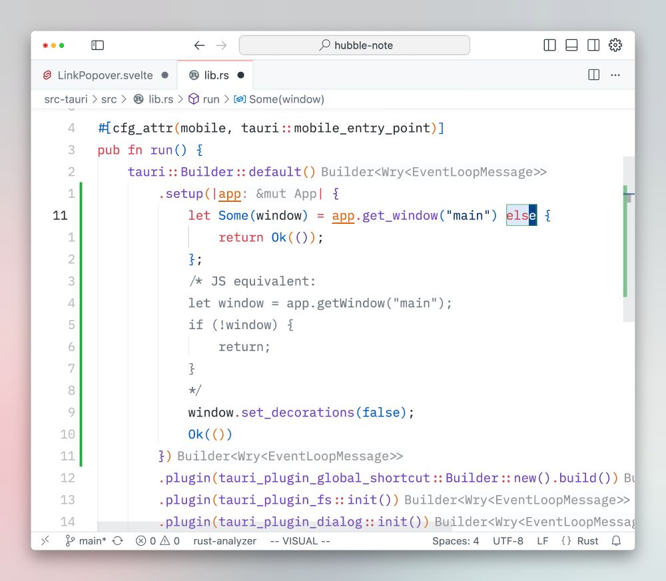Viewport: 666px width, 581px height.
Task: Click 'tauri_plugin_fs' plugin text
Action: tap(275, 500)
